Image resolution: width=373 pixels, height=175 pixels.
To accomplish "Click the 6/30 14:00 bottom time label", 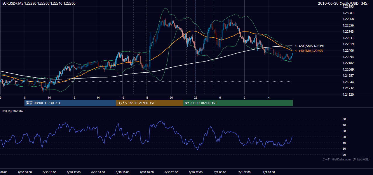I will pos(98,172).
